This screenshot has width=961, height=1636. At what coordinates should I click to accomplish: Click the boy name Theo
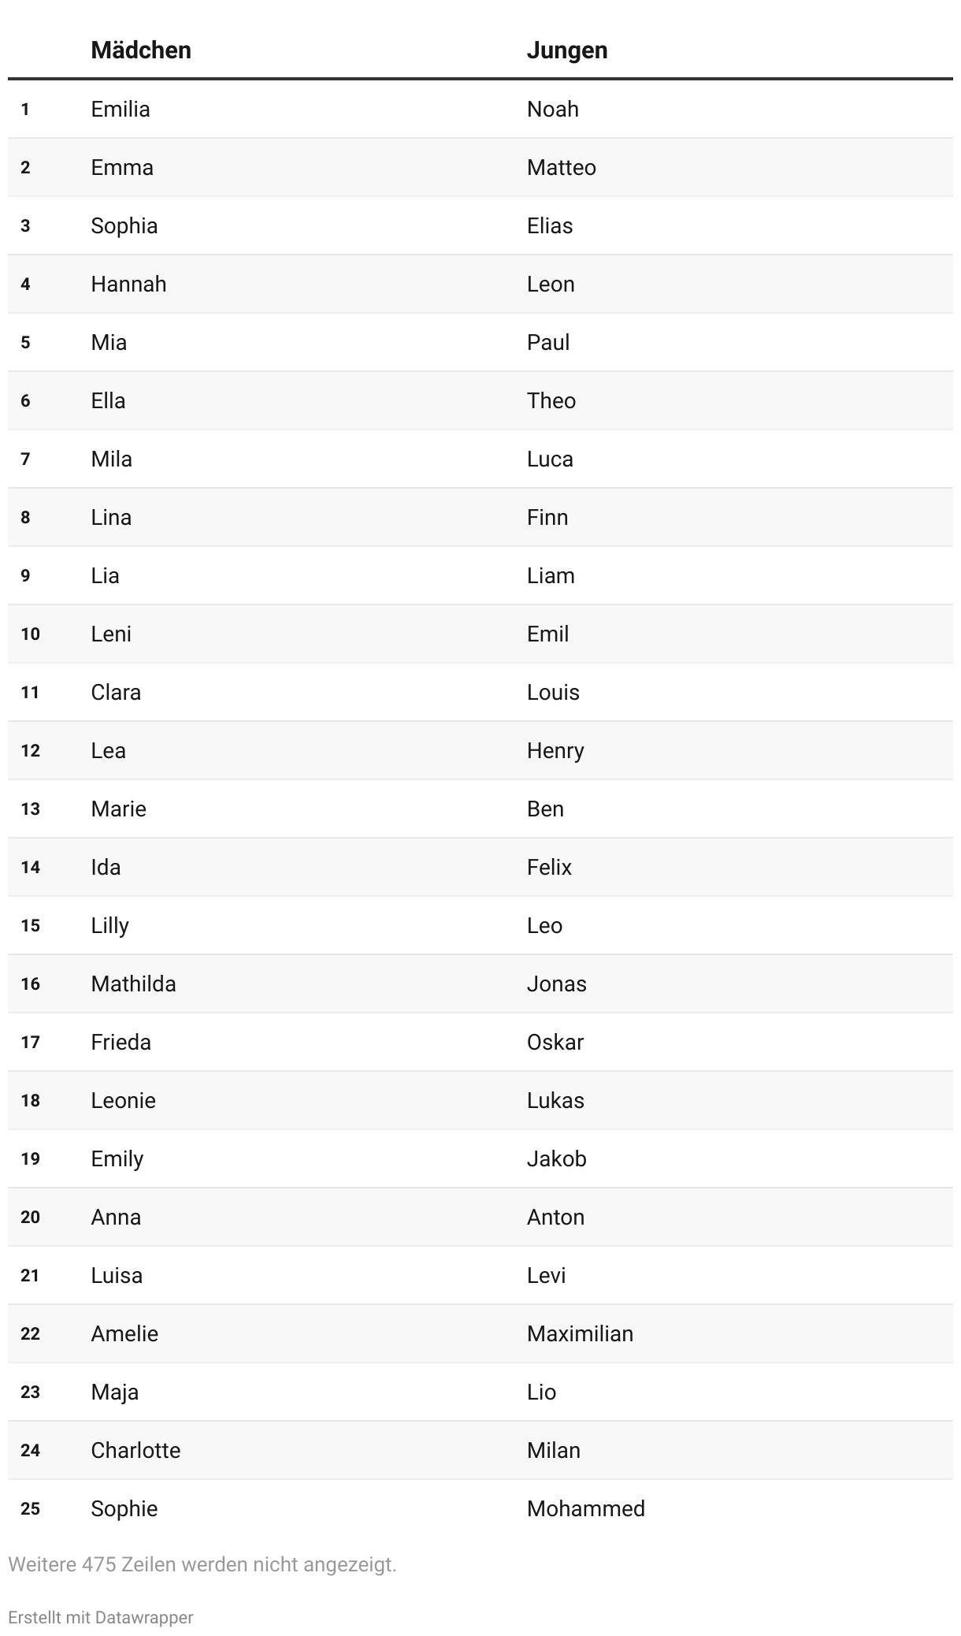(551, 400)
